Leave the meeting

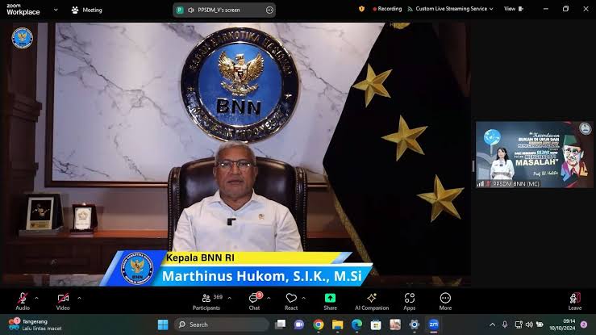pyautogui.click(x=575, y=302)
